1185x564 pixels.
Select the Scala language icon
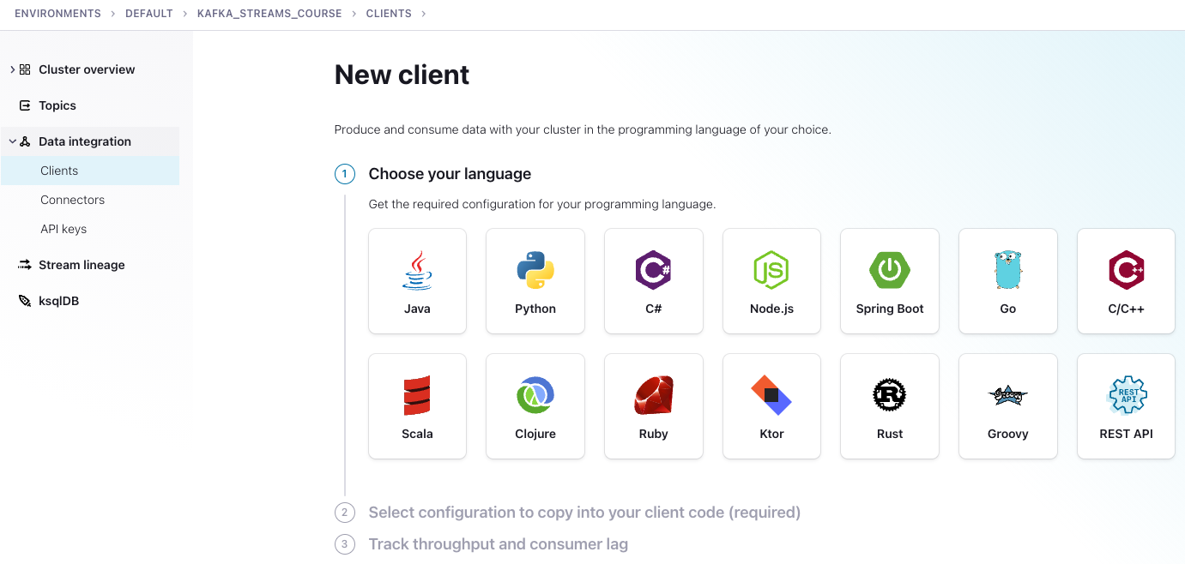417,395
